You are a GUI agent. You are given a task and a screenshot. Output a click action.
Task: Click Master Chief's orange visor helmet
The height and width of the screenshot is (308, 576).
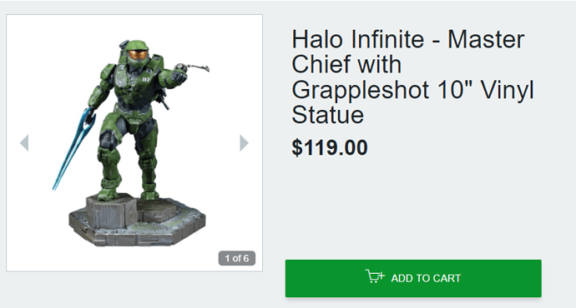tap(138, 54)
